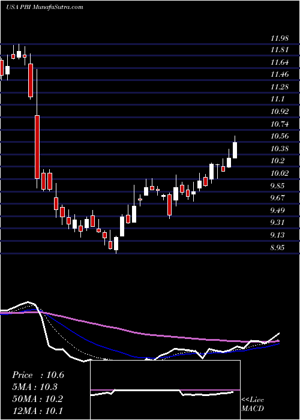Image resolution: width=300 pixels, height=420 pixels.
Task: Select the 11.64 price axis label
Action: (x=279, y=62)
